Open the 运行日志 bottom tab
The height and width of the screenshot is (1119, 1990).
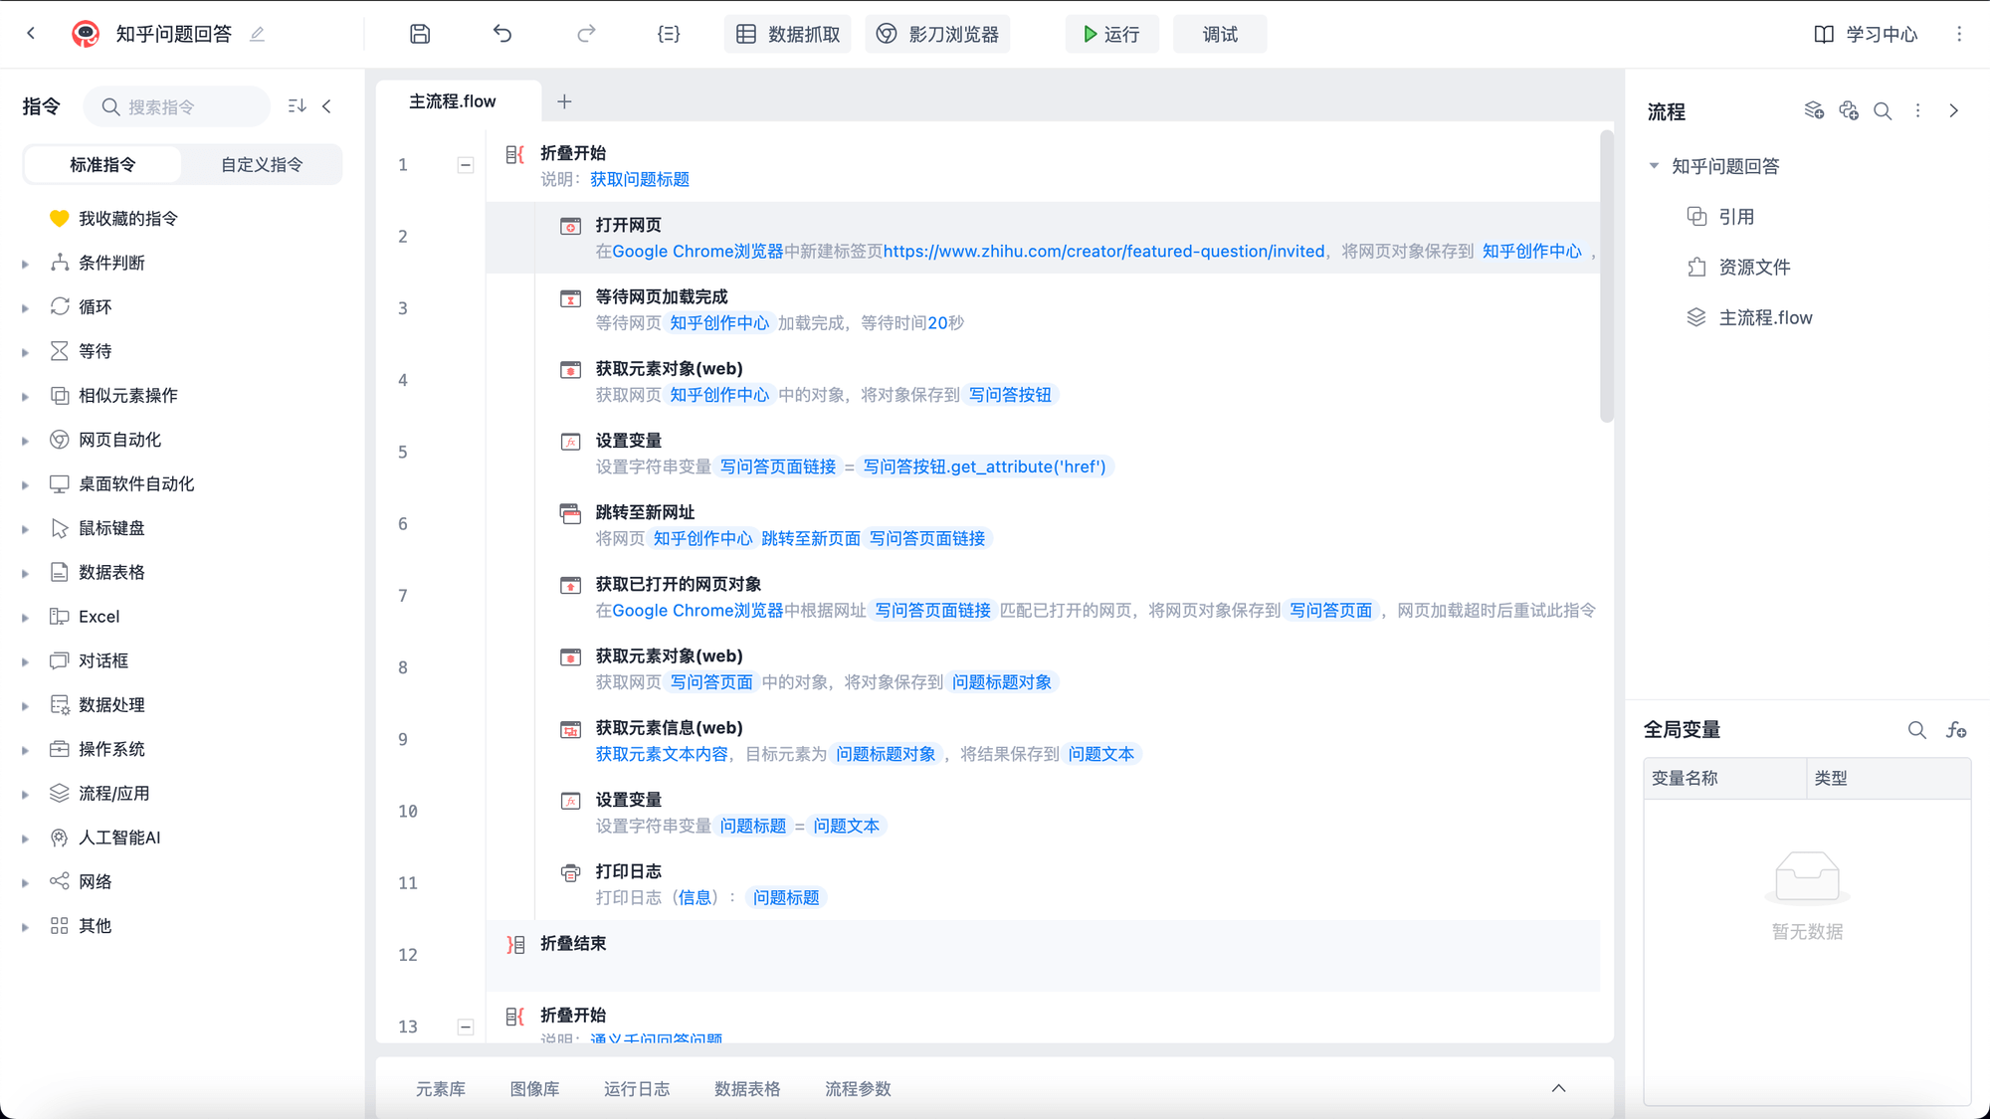click(637, 1089)
